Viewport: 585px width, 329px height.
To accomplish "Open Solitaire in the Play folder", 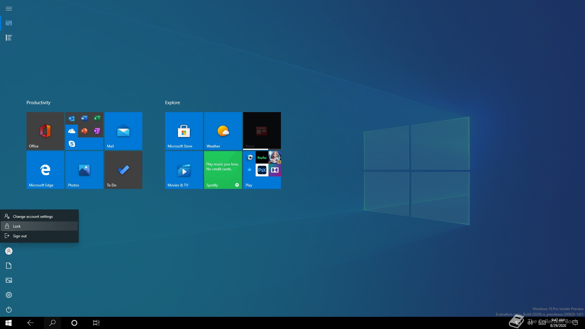I will [250, 157].
